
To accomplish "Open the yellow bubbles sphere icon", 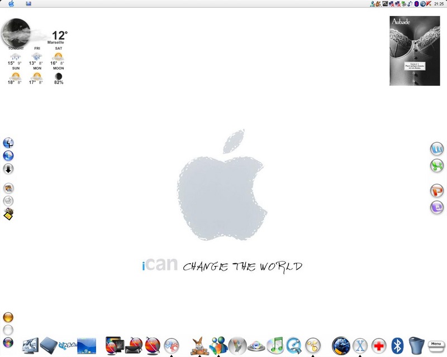I will click(x=313, y=346).
